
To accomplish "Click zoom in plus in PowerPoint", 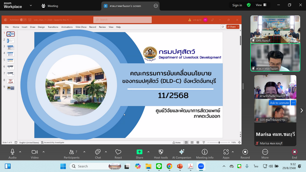I will click(229, 142).
